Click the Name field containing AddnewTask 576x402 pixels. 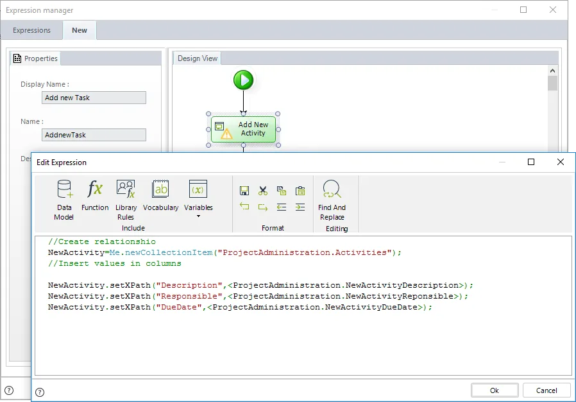(94, 135)
